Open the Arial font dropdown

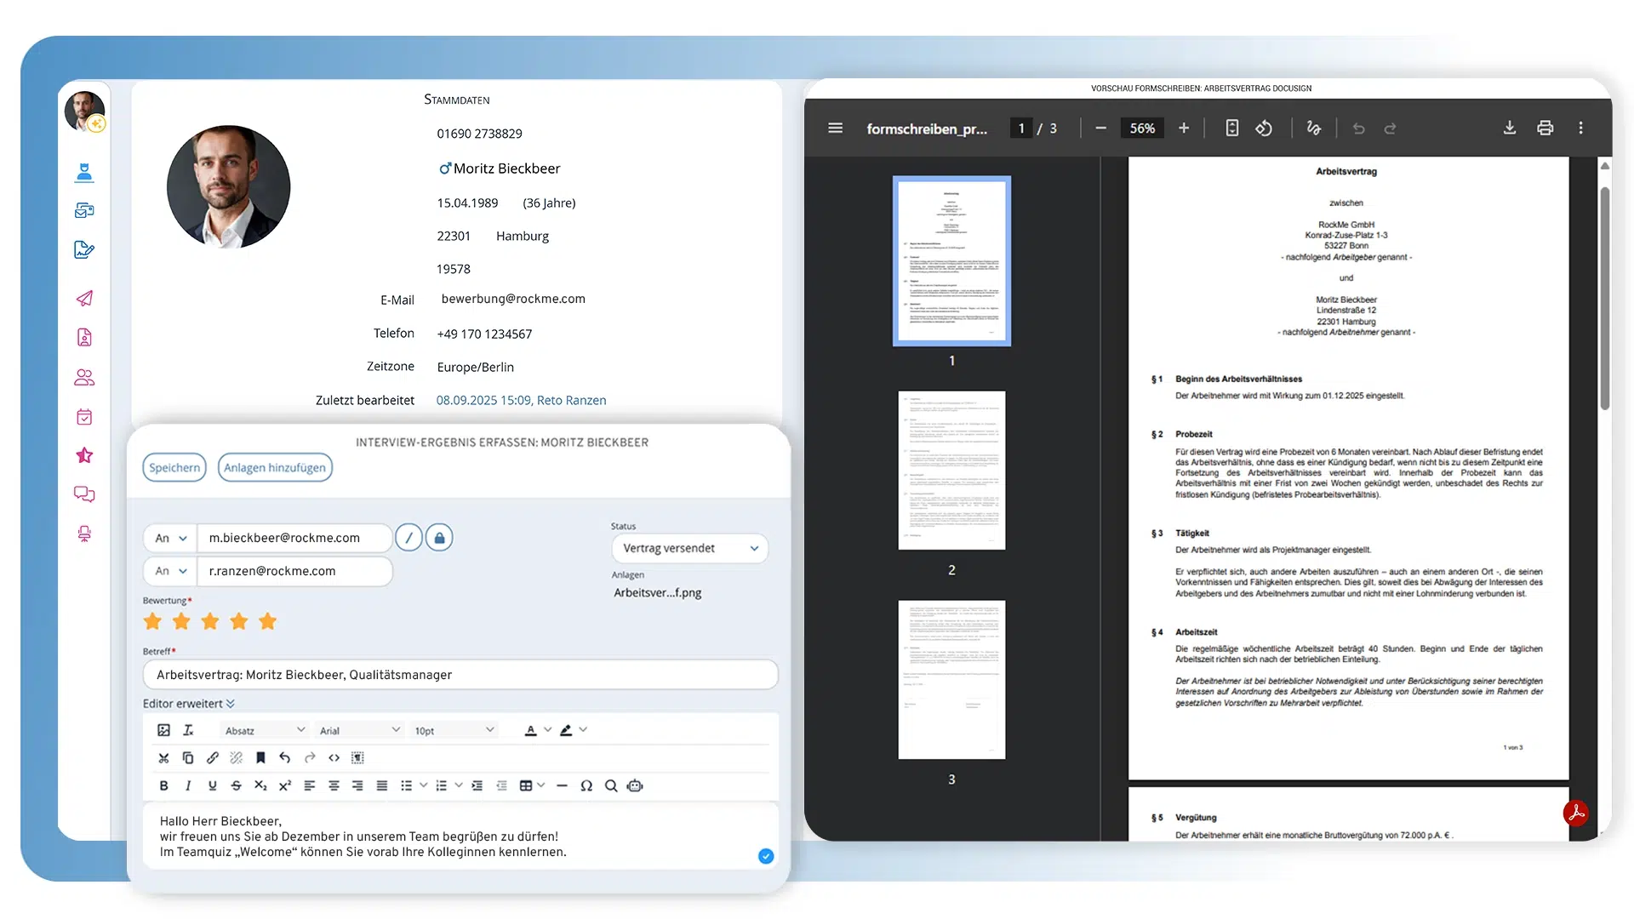(359, 730)
